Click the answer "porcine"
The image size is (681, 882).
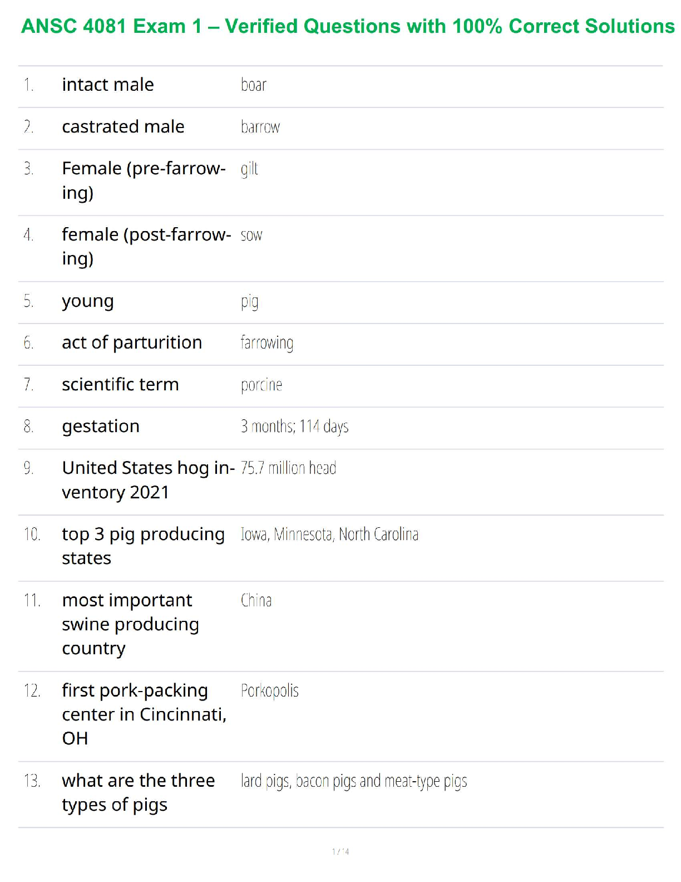tap(261, 385)
